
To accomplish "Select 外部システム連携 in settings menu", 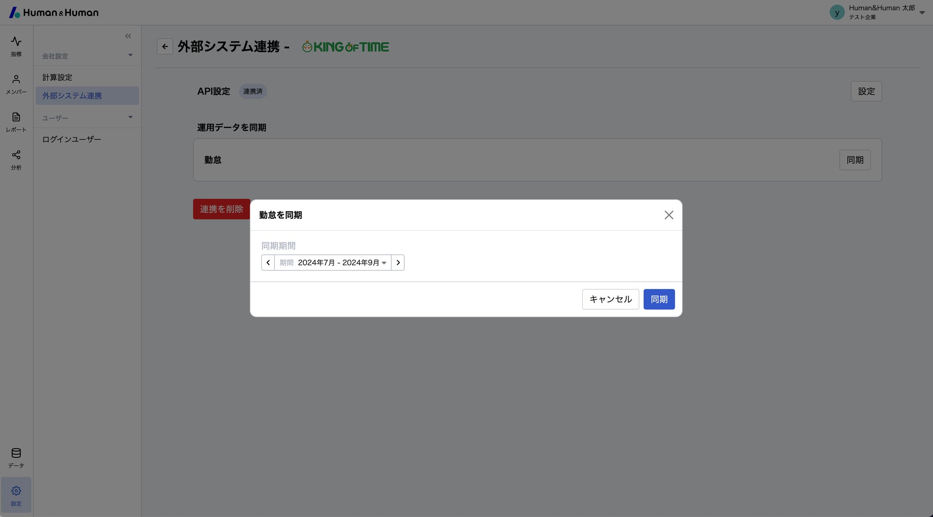I will pos(72,96).
